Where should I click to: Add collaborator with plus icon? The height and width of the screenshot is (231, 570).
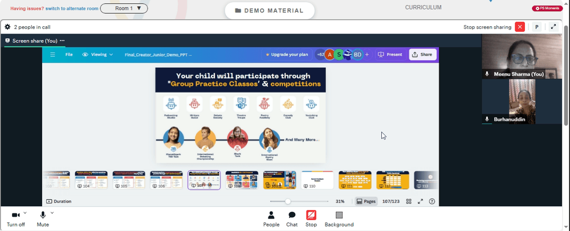[x=367, y=55]
